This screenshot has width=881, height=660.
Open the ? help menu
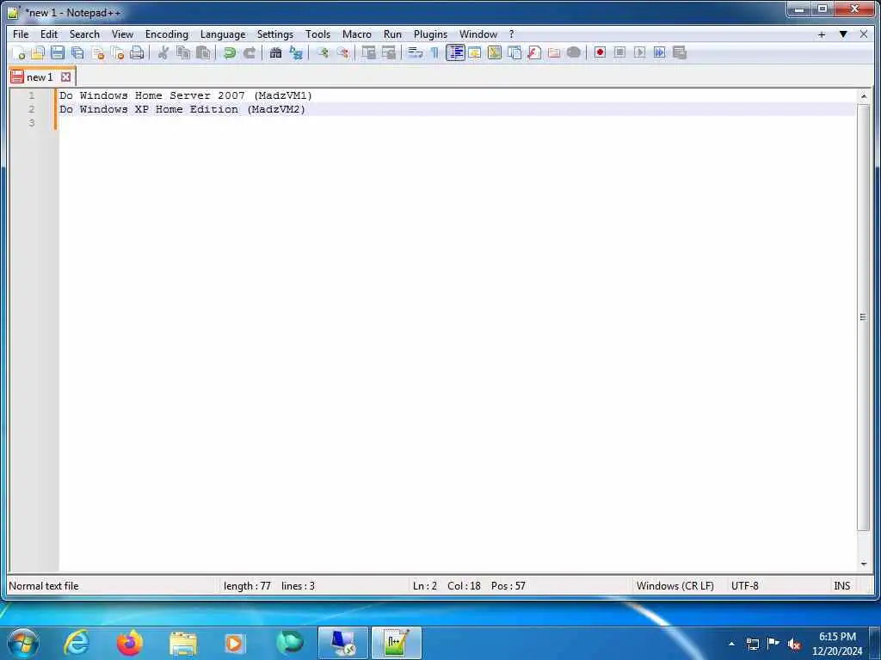(x=511, y=34)
